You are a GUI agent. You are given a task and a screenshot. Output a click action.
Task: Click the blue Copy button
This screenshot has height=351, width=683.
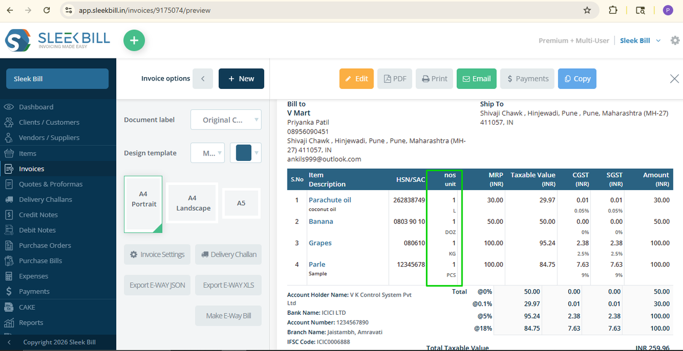click(577, 78)
